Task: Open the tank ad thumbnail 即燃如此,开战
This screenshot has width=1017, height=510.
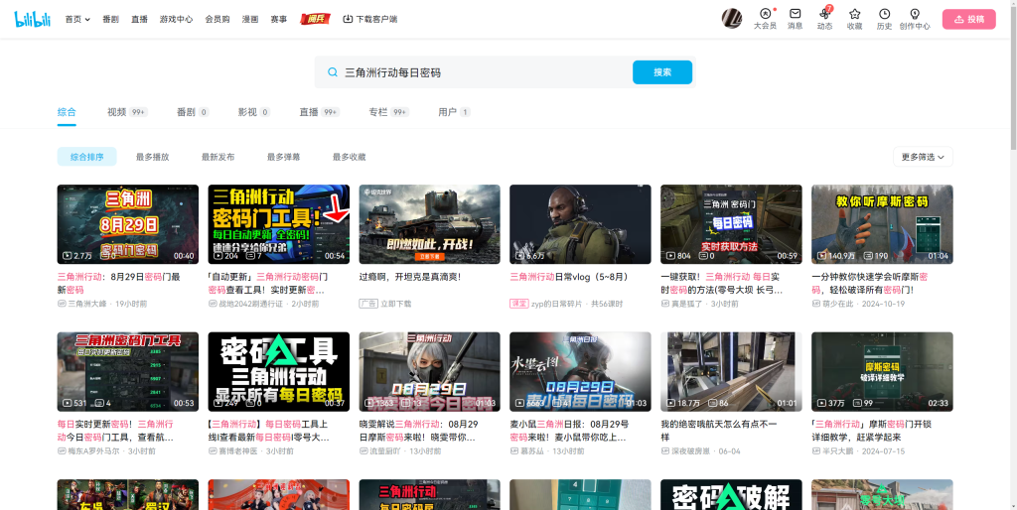Action: 429,224
